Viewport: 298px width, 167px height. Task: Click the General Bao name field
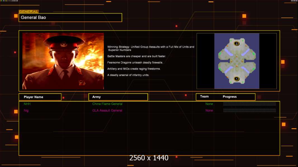click(x=70, y=18)
